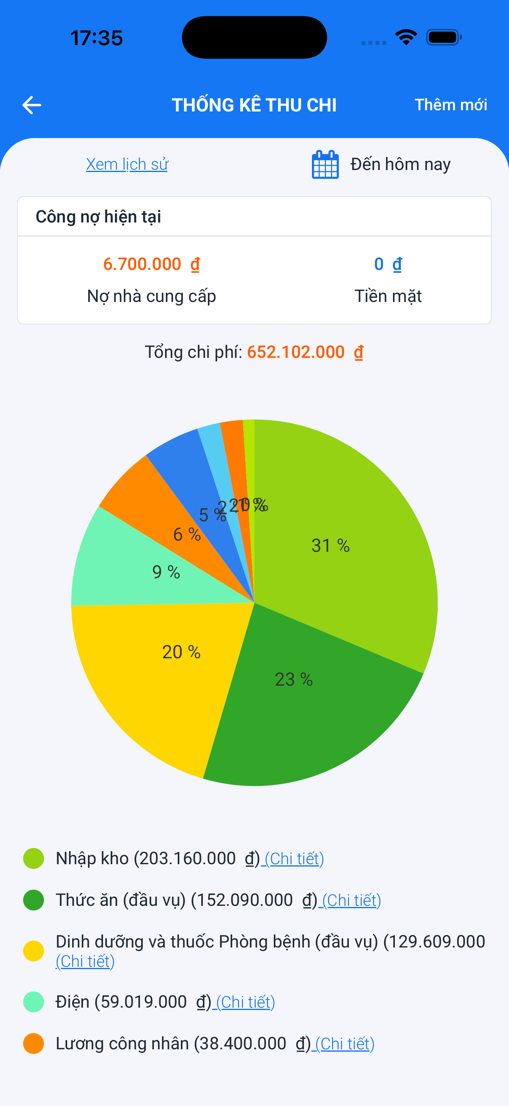The height and width of the screenshot is (1106, 509).
Task: Select the Điện mint legend dot
Action: point(34,1002)
